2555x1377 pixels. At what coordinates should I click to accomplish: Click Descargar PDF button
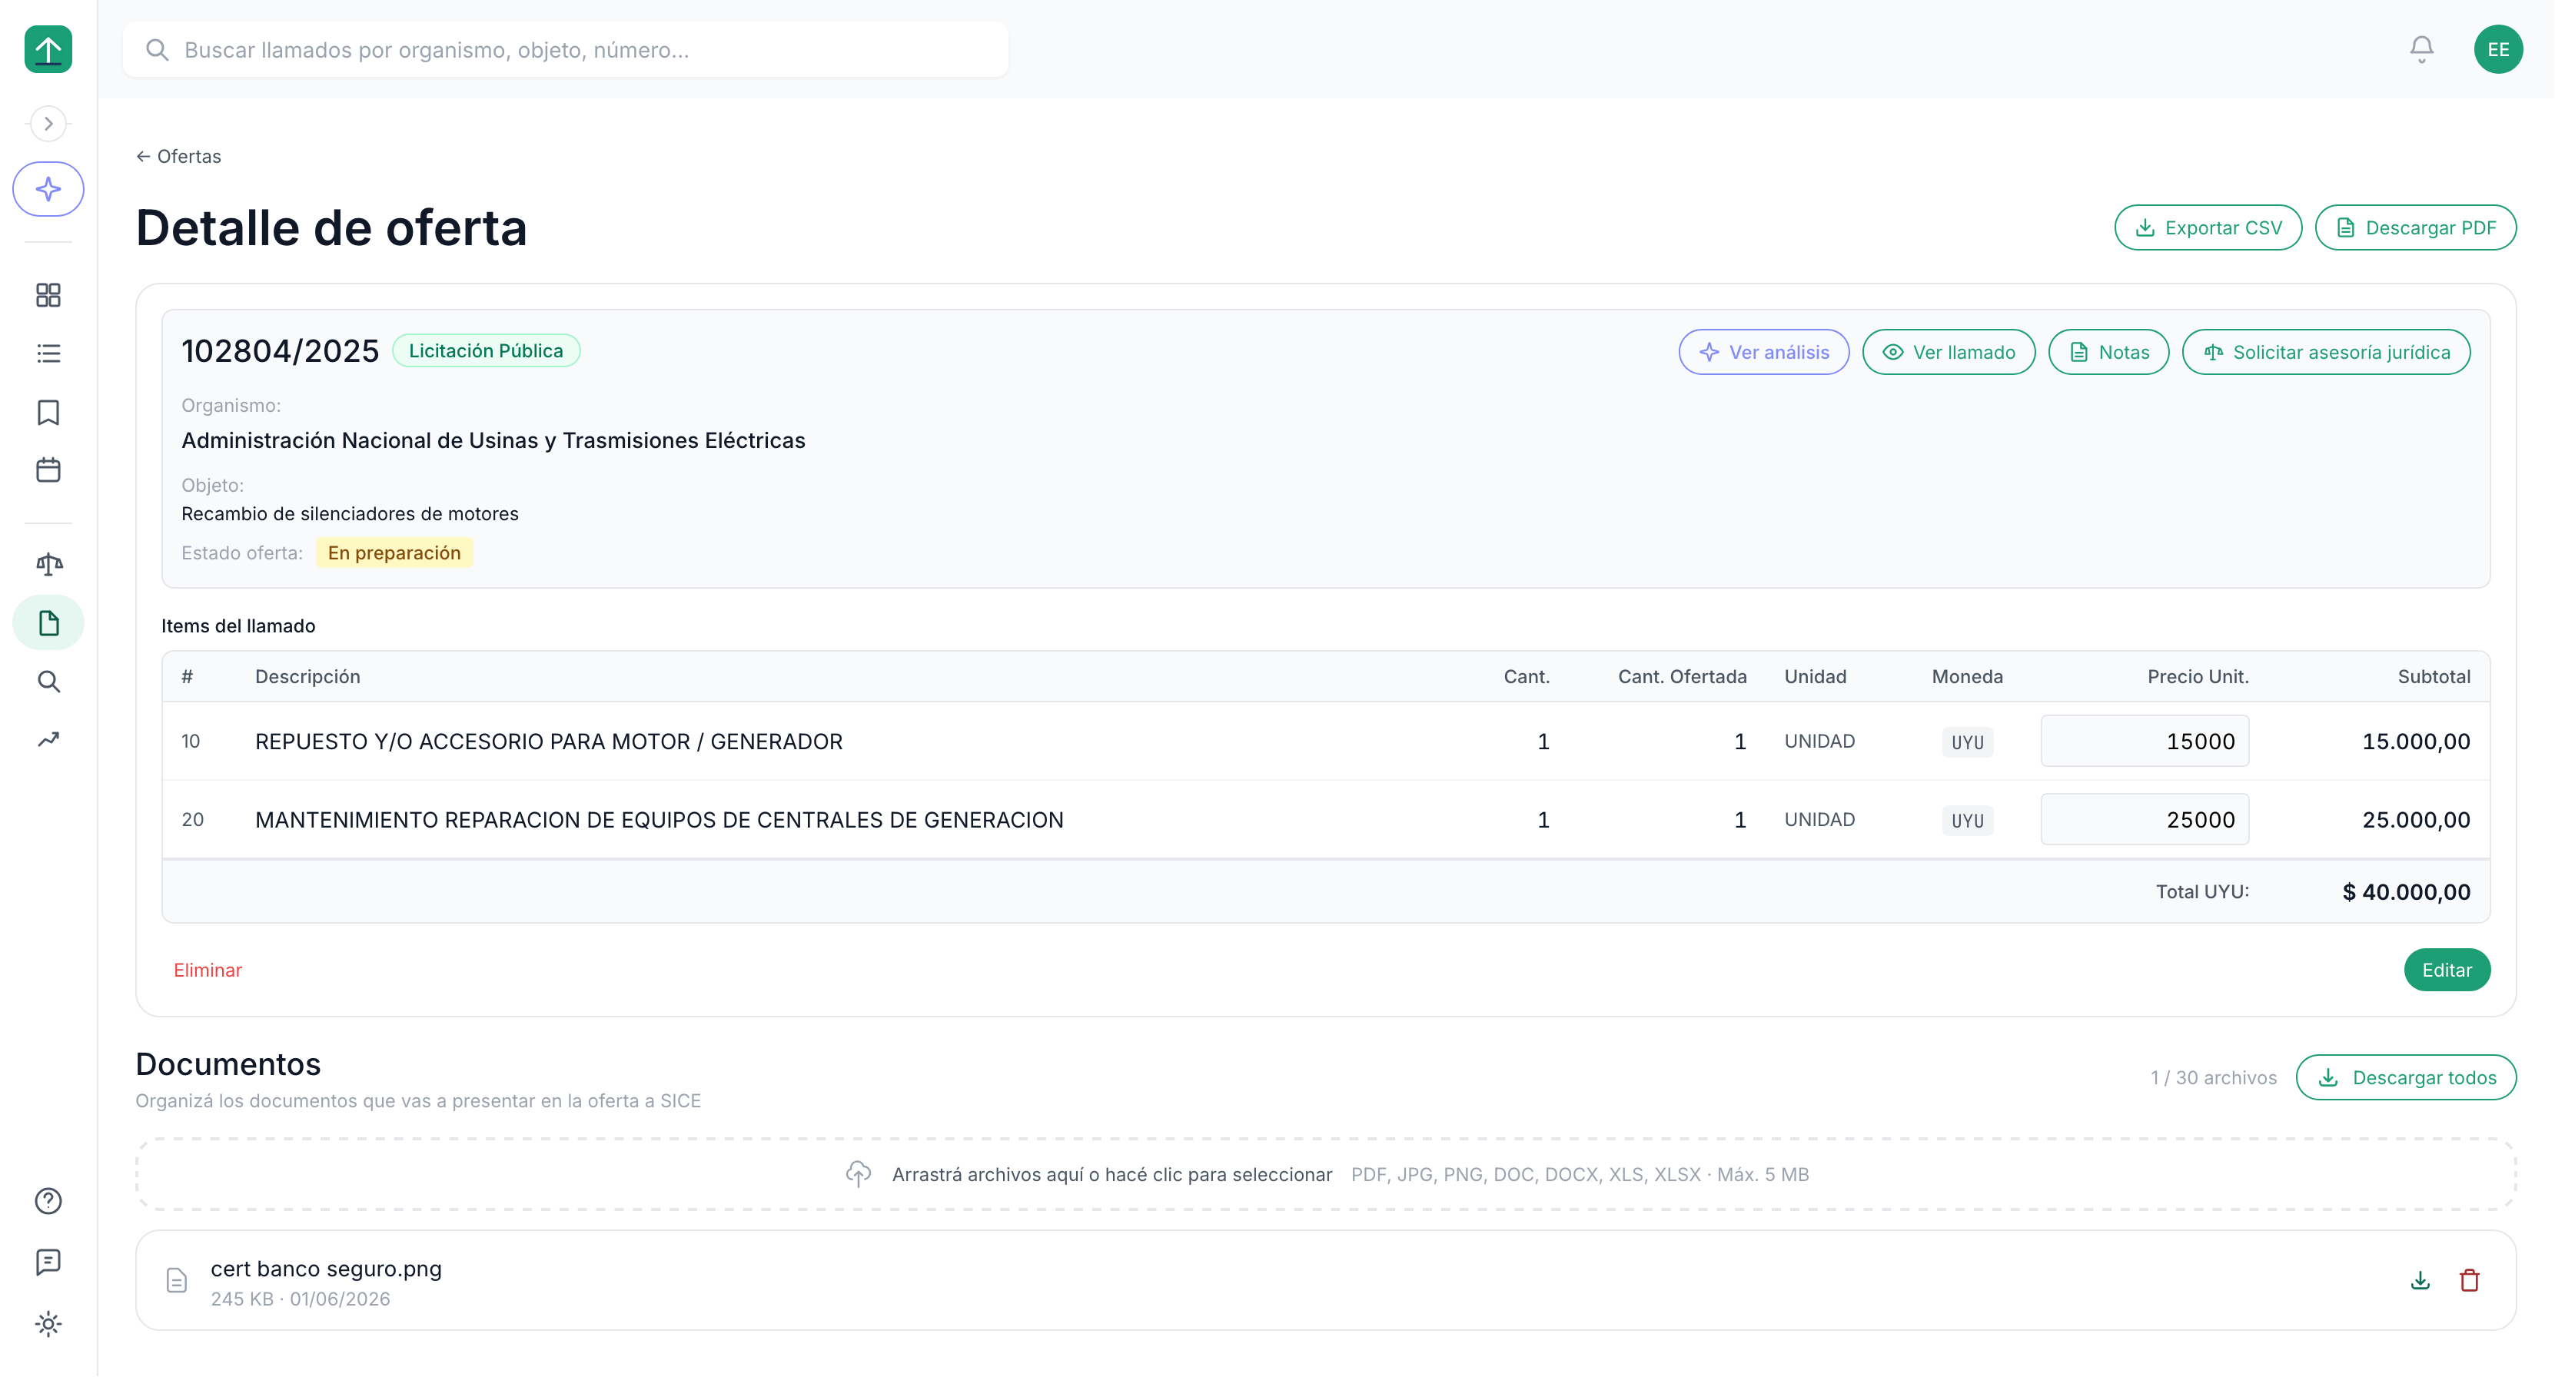[x=2415, y=227]
